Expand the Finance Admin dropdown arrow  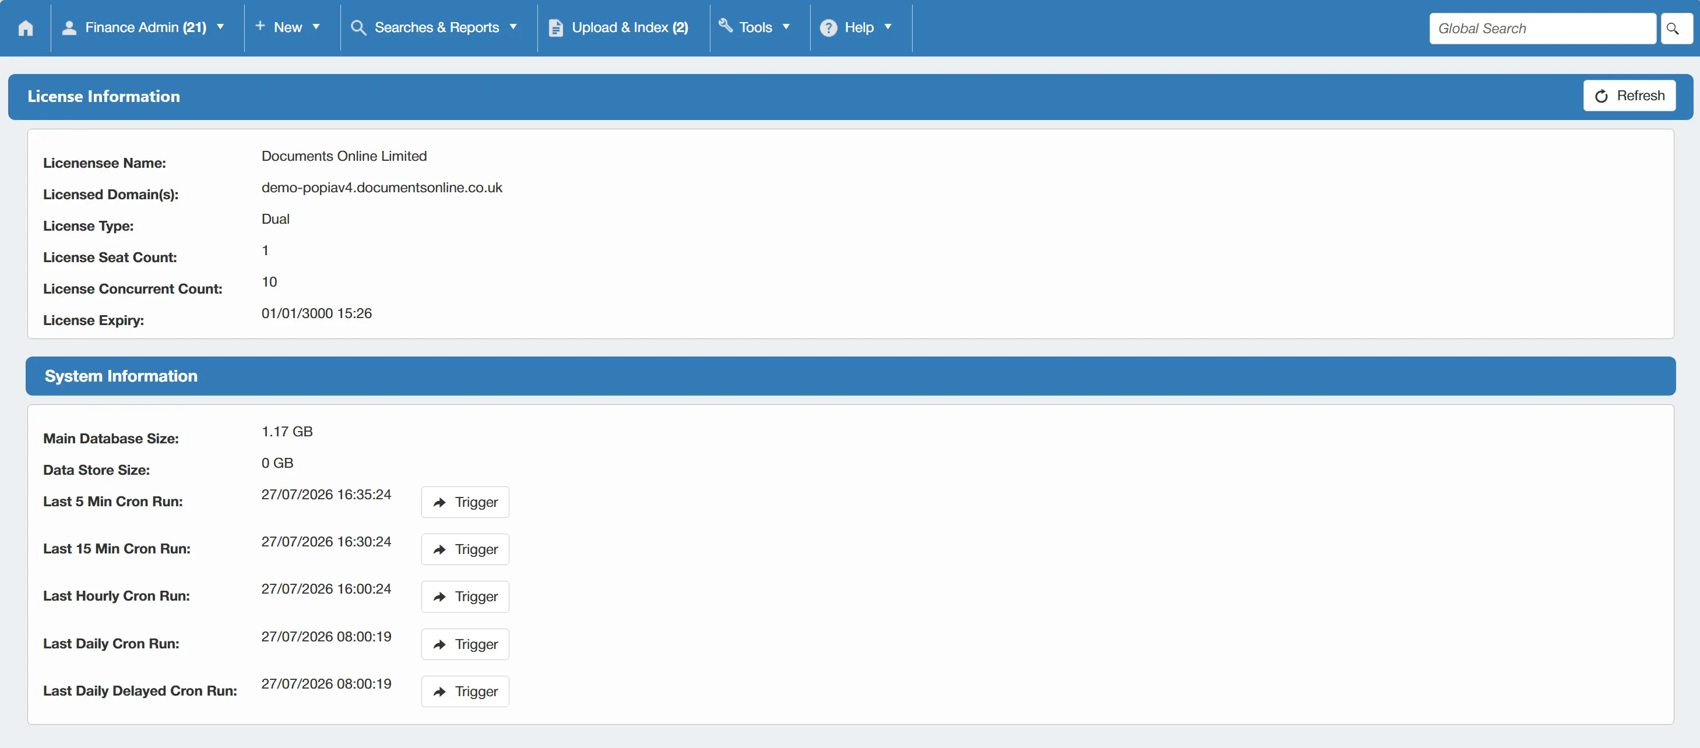coord(220,27)
